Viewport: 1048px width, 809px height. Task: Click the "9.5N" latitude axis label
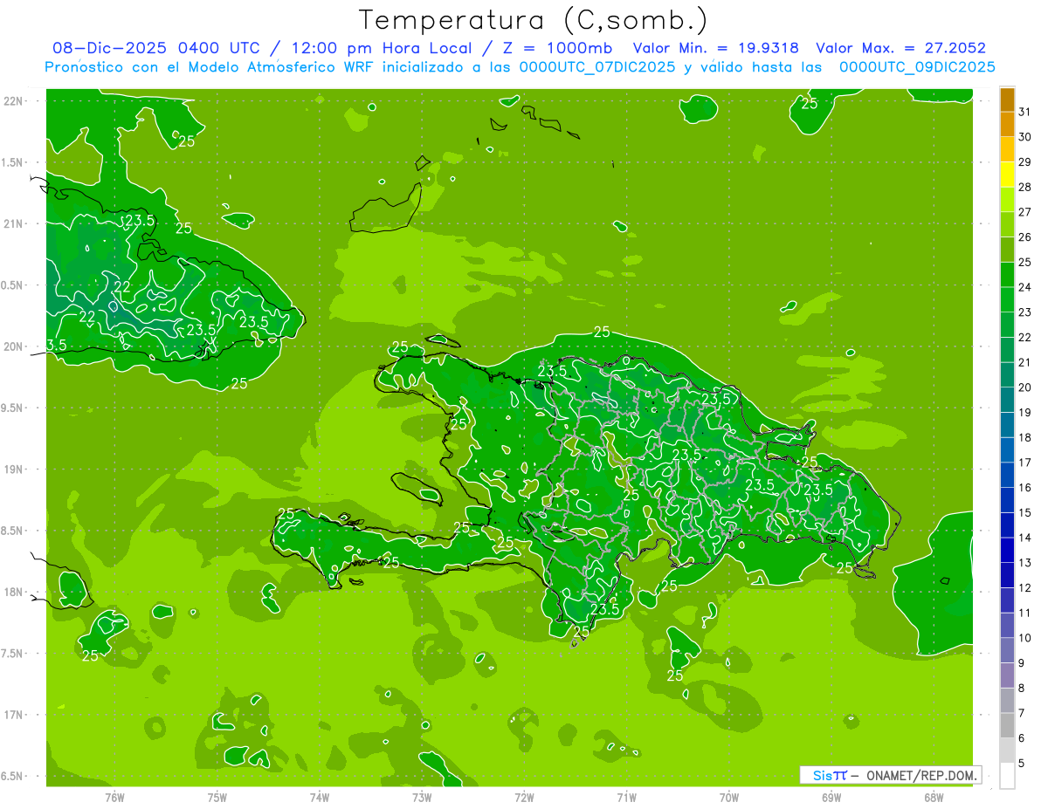click(10, 408)
